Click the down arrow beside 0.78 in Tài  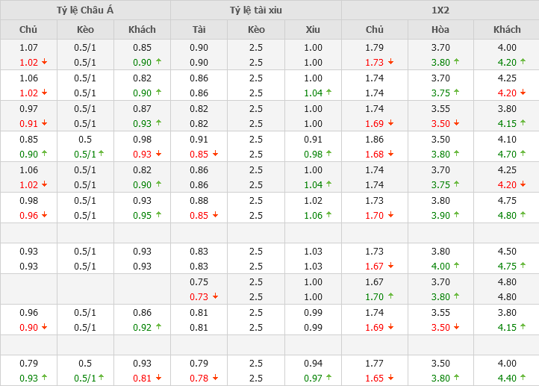click(x=216, y=379)
